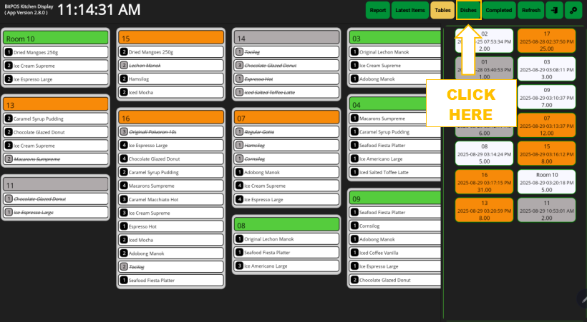Click the quantity badge beside struck-through Tocilog in order 14

coord(239,52)
